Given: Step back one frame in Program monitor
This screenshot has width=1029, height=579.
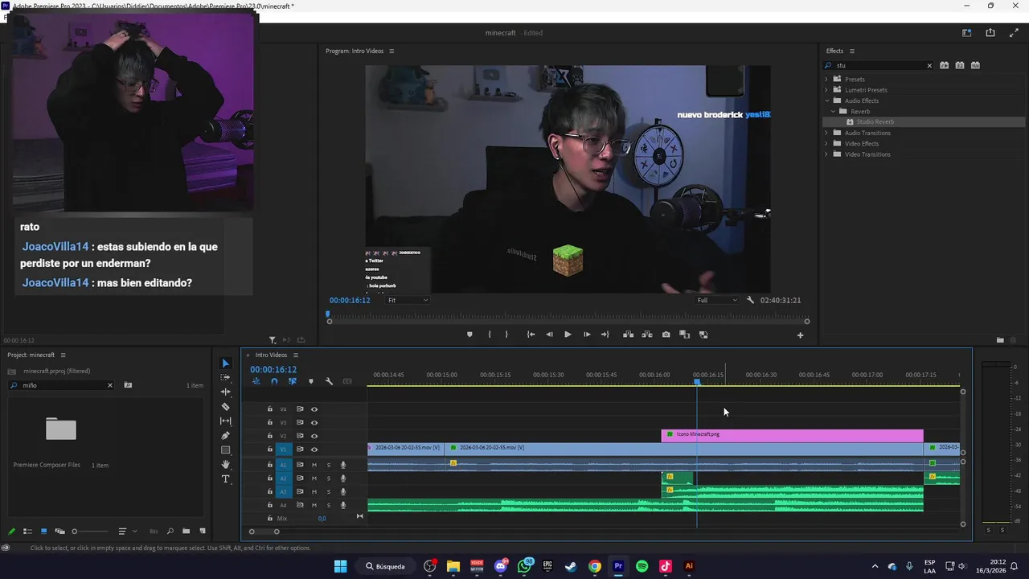Looking at the screenshot, I should [x=549, y=335].
